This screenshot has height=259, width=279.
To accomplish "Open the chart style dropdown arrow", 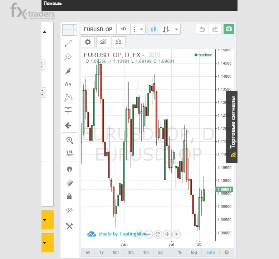I will (x=176, y=29).
